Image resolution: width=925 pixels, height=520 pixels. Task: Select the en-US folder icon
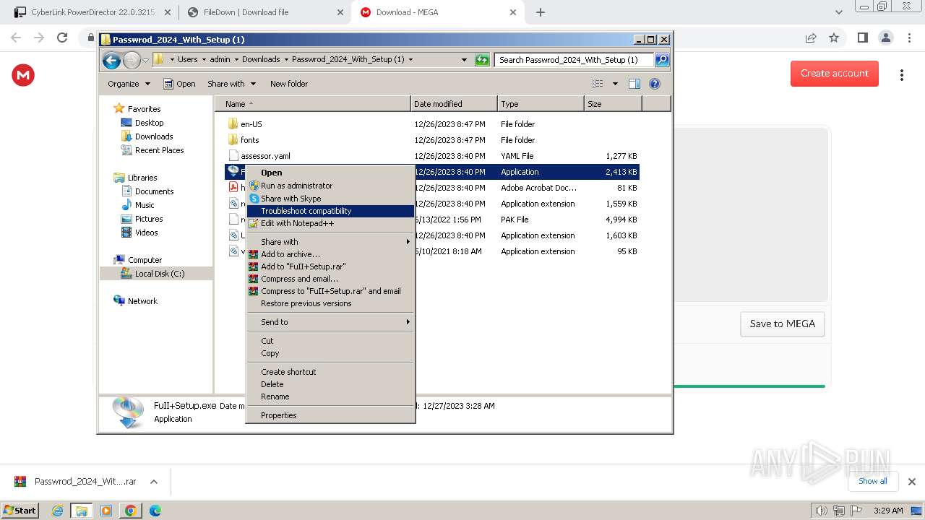(233, 124)
